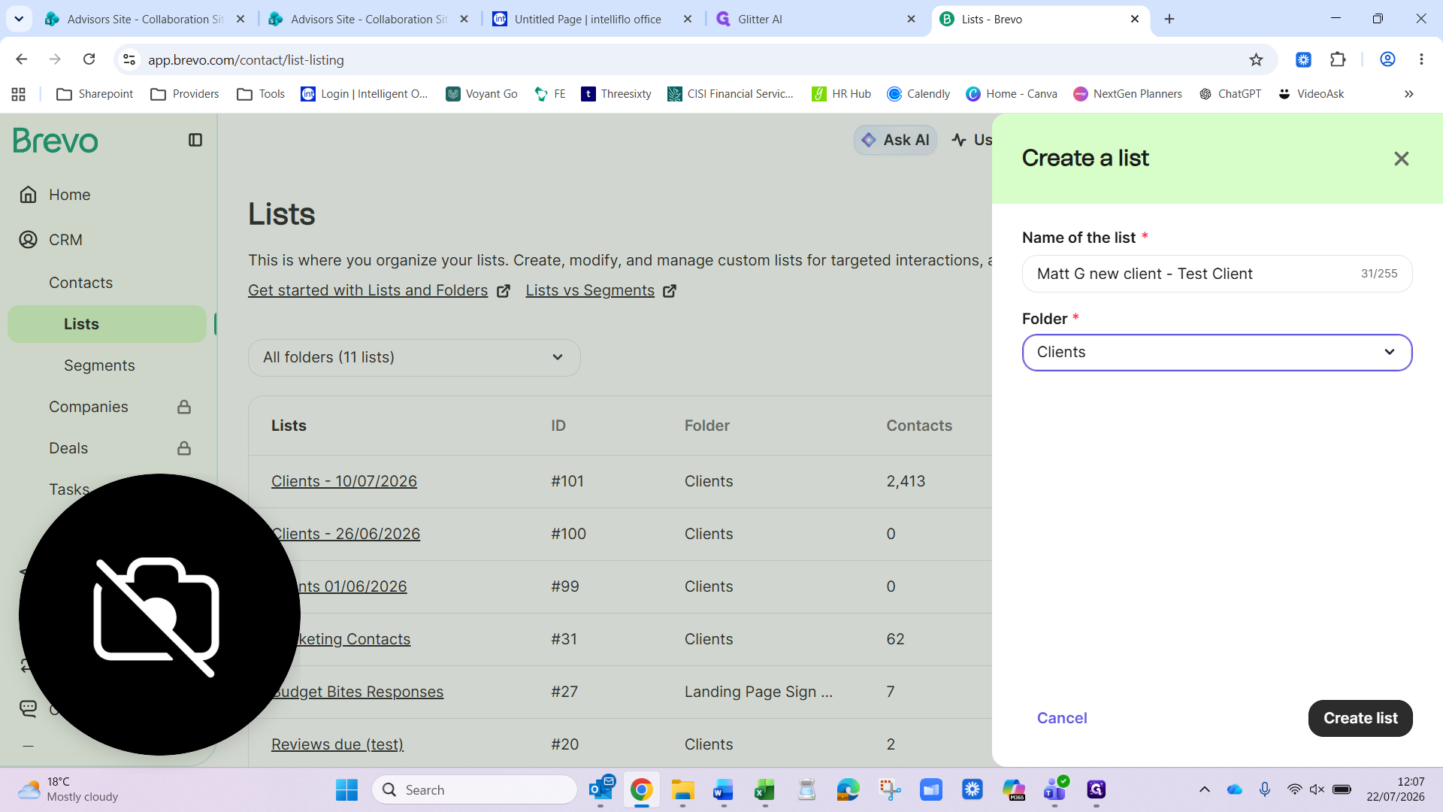Viewport: 1443px width, 812px height.
Task: Open Word from the taskbar
Action: click(723, 789)
